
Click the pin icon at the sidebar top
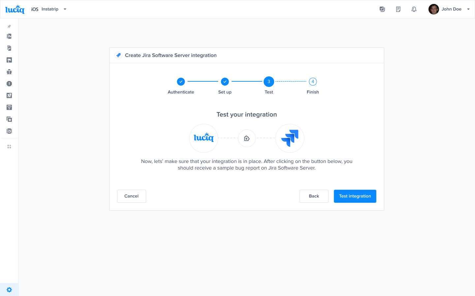pyautogui.click(x=9, y=26)
